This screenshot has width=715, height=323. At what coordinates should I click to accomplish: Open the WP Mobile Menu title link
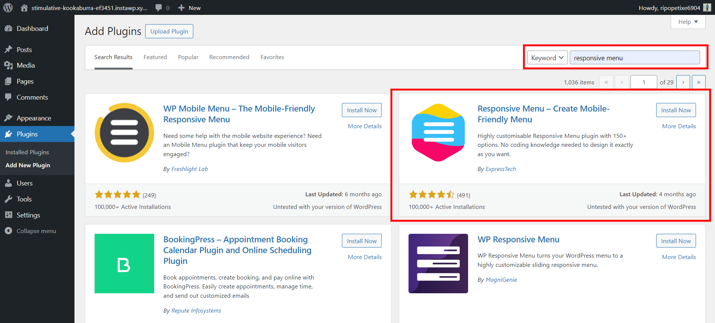(239, 114)
